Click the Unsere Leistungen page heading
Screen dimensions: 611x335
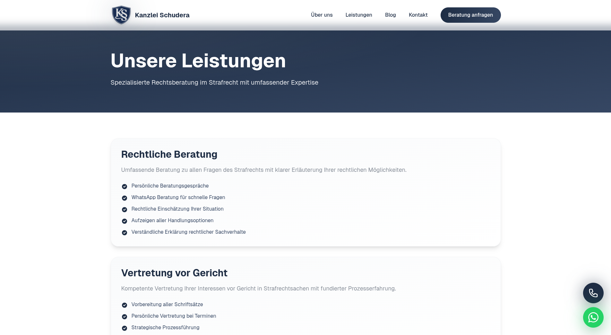tap(198, 61)
